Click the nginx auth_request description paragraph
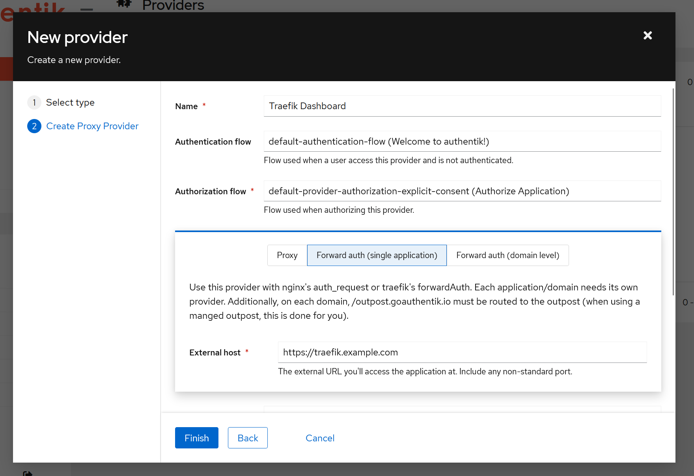Viewport: 694px width, 476px height. pyautogui.click(x=414, y=301)
